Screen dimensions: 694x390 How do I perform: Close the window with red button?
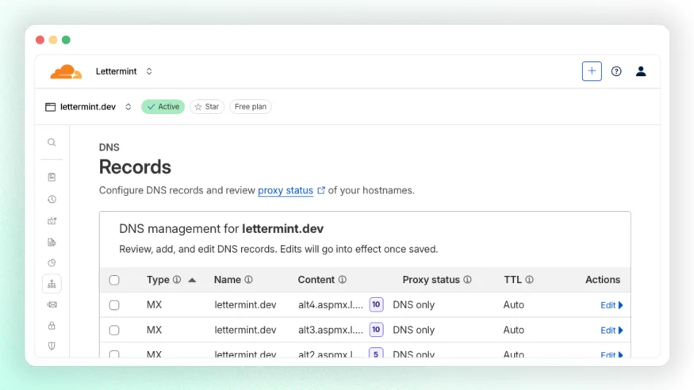(x=40, y=40)
